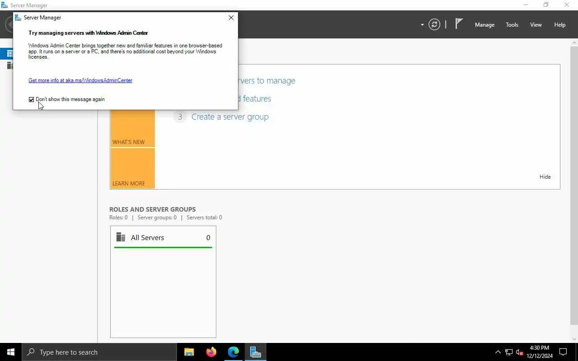Viewport: 578px width, 361px height.
Task: Open the Action Center notifications icon
Action: click(563, 352)
